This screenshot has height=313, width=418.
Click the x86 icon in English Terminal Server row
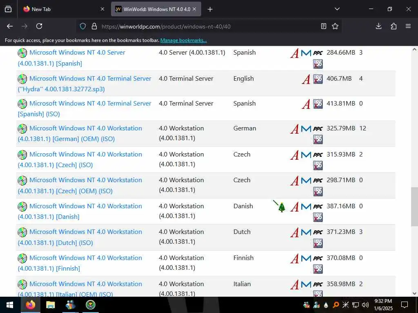click(318, 79)
